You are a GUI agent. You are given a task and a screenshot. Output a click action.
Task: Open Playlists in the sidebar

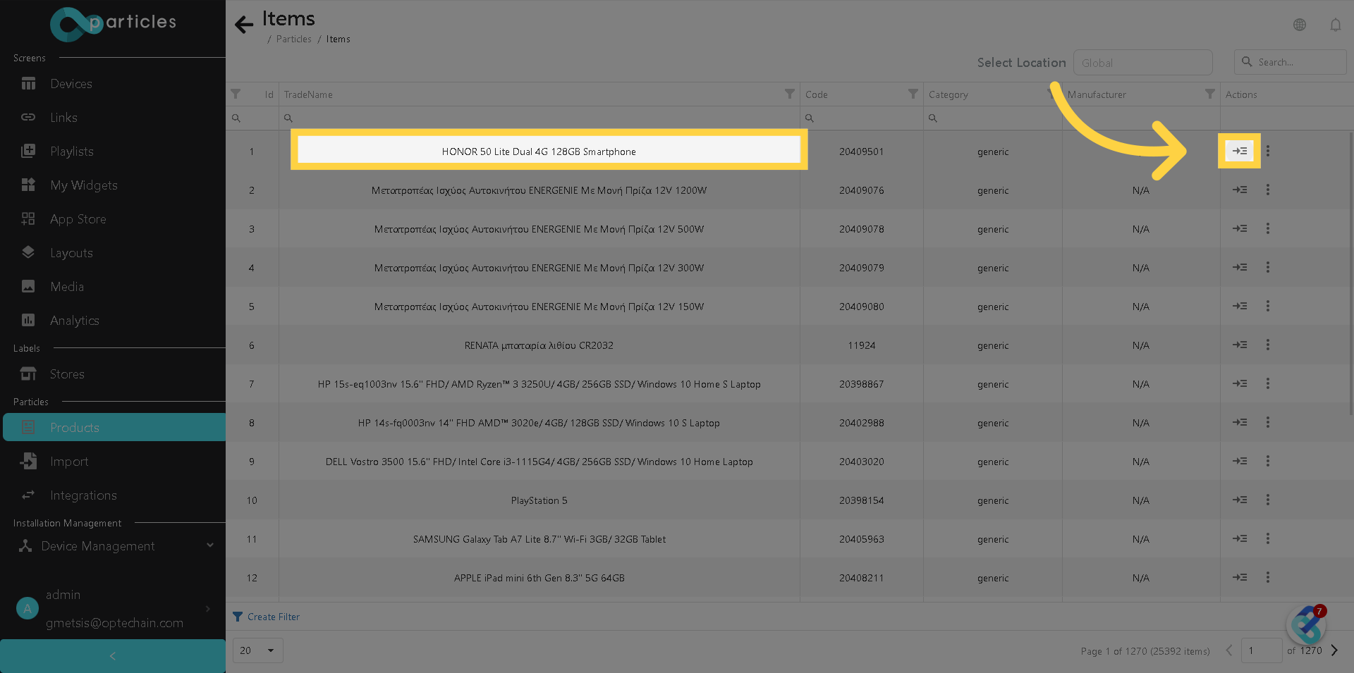72,152
